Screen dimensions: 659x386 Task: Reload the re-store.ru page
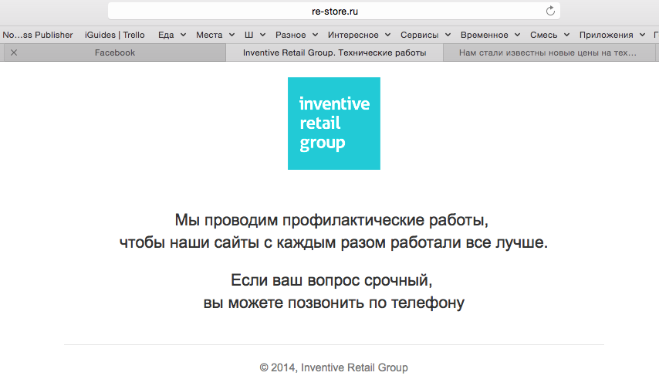(x=550, y=11)
